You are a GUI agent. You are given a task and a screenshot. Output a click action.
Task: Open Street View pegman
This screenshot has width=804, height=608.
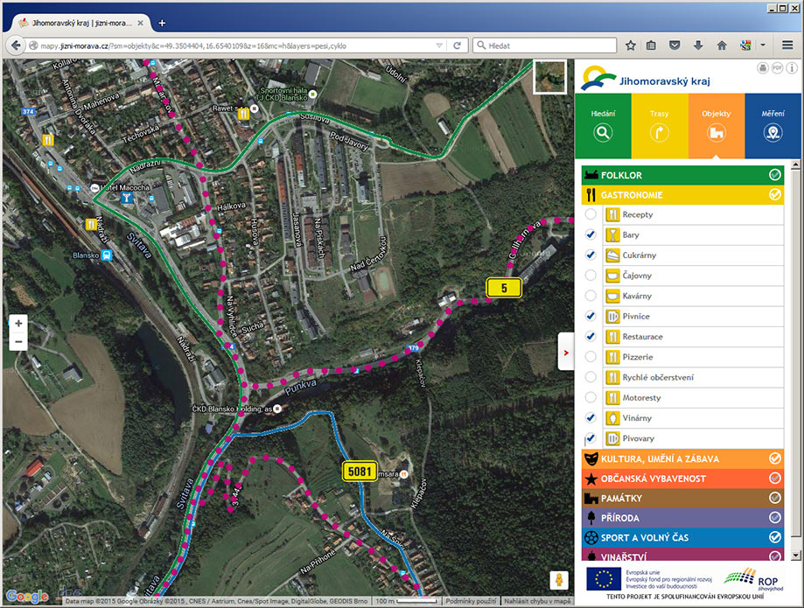tap(559, 580)
